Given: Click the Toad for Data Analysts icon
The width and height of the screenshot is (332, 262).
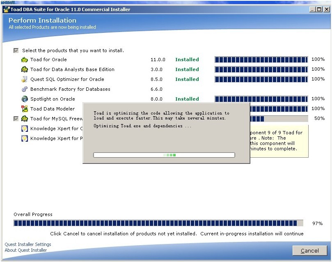Looking at the screenshot, I should pyautogui.click(x=25, y=69).
